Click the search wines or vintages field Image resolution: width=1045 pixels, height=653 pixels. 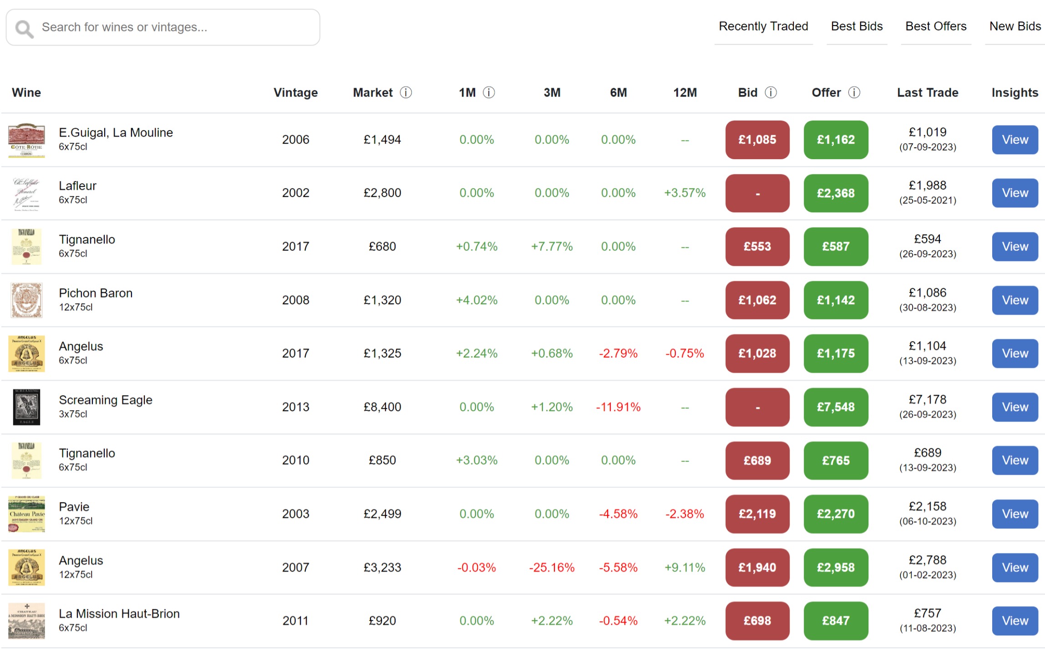pos(163,27)
